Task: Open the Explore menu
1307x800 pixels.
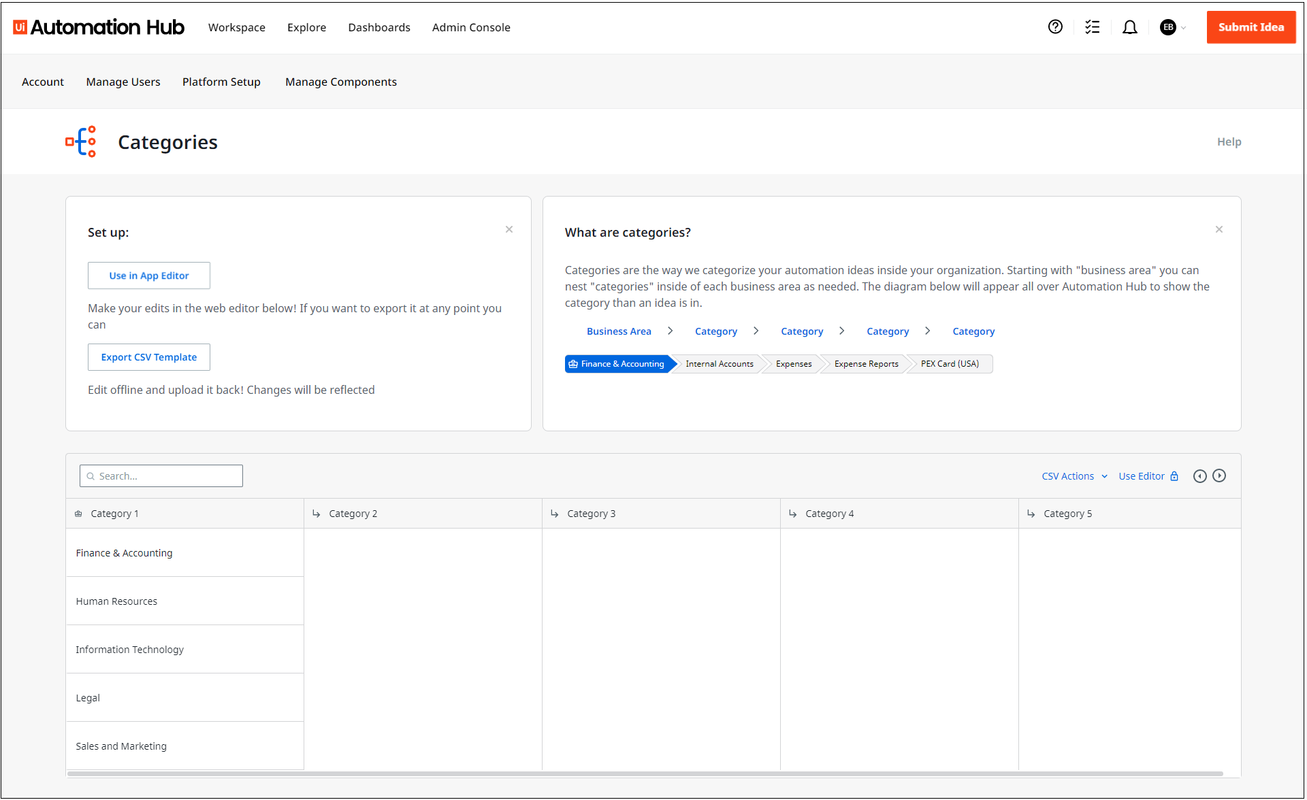Action: [306, 27]
